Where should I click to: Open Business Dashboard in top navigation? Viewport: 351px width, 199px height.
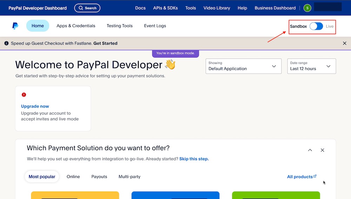275,8
